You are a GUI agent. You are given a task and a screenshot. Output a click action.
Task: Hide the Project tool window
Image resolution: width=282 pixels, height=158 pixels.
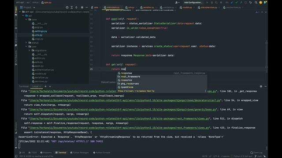coord(87,7)
